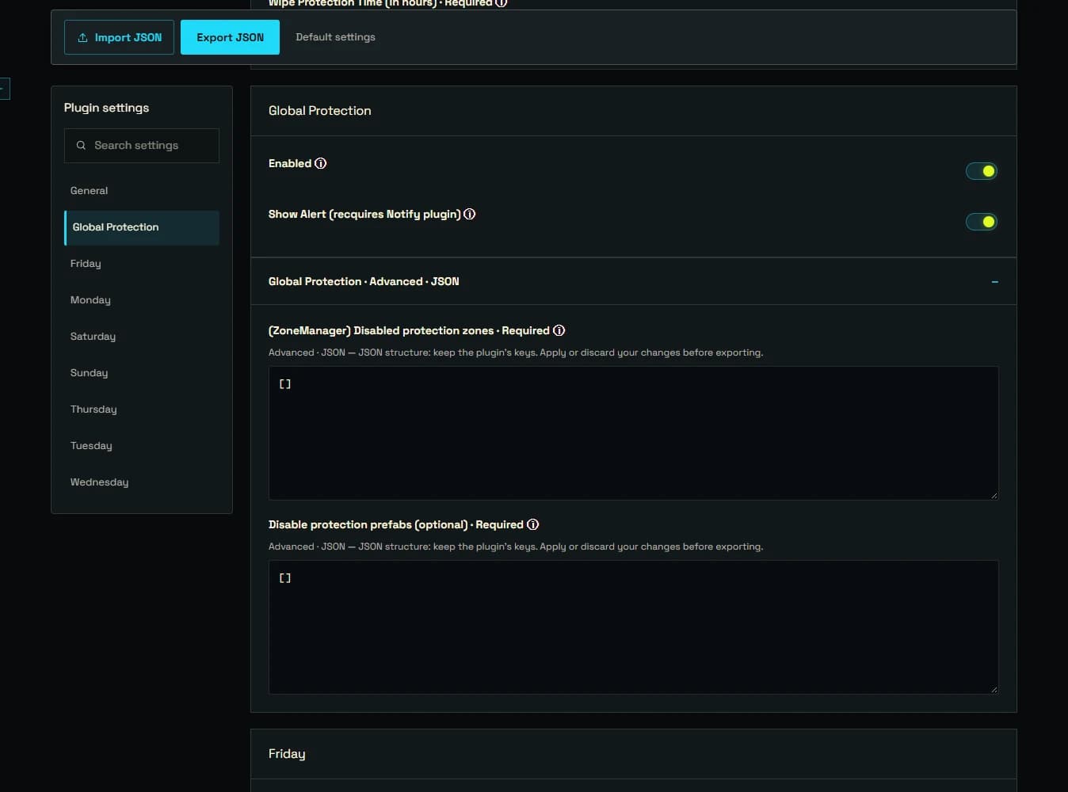Click the info icon next to Enabled
Viewport: 1068px width, 792px height.
[320, 164]
